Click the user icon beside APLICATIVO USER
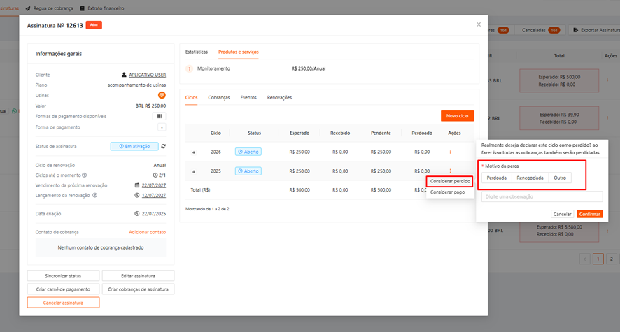Screen dimensions: 620x332 point(124,75)
